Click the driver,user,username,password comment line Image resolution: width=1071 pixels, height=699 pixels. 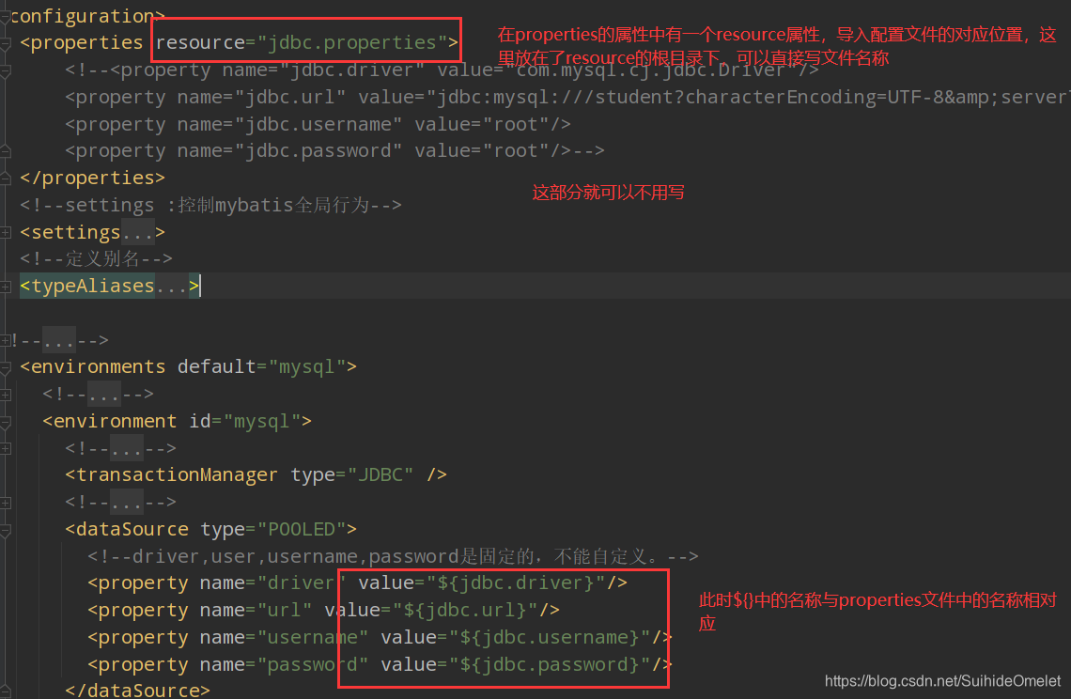[x=394, y=557]
